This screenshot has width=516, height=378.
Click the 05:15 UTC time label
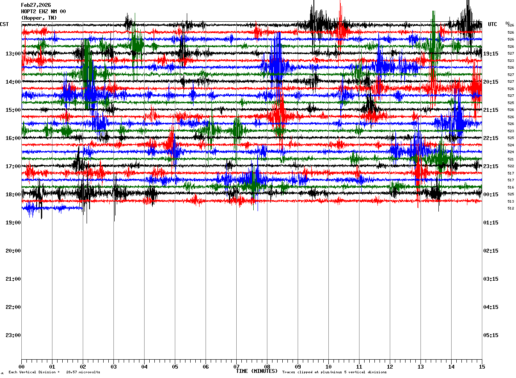[x=491, y=335]
